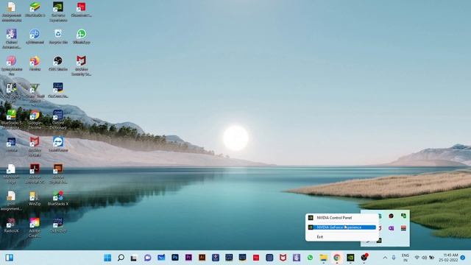Viewport: 471px width, 265px height.
Task: Open the Mail app from the taskbar
Action: (x=161, y=258)
